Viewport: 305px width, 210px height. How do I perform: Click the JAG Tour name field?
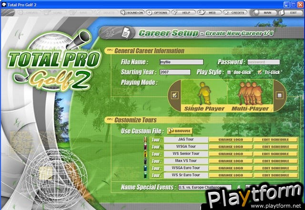pyautogui.click(x=186, y=140)
